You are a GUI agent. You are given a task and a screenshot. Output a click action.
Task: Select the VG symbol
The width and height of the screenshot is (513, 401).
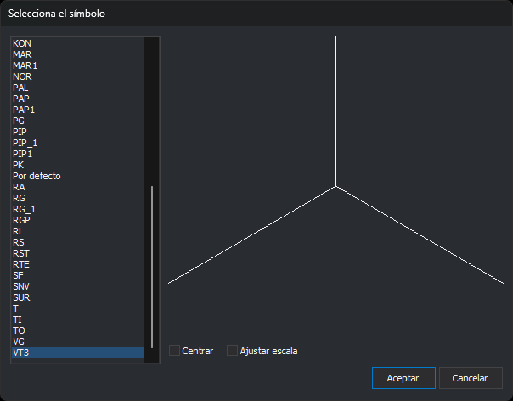point(78,342)
